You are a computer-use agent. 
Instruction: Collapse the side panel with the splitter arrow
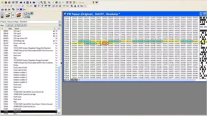(61, 63)
